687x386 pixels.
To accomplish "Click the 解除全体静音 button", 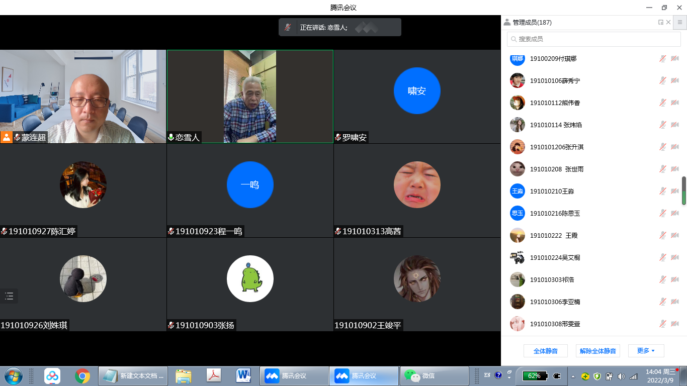I will pyautogui.click(x=597, y=351).
